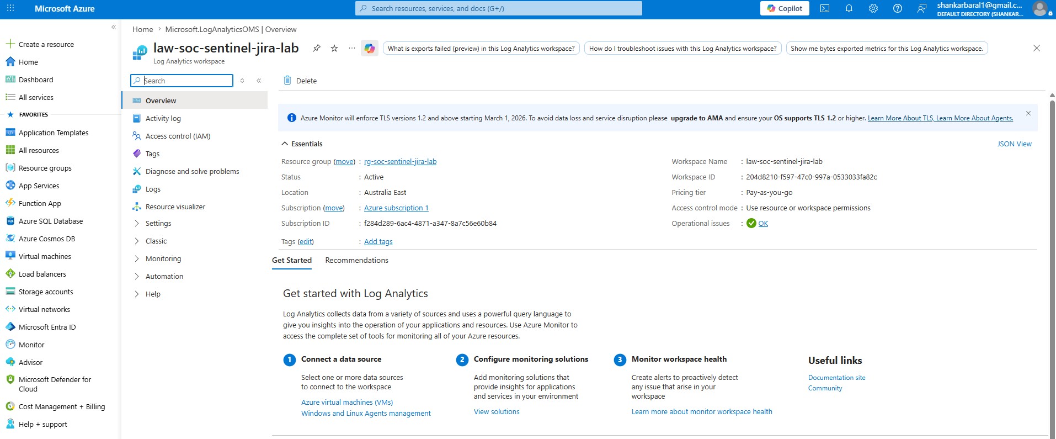Switch to the Recommendations tab
Image resolution: width=1056 pixels, height=439 pixels.
pyautogui.click(x=356, y=260)
